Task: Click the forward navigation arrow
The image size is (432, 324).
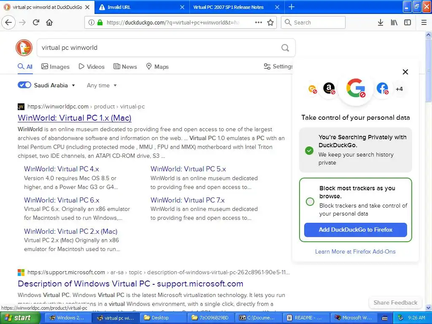Action: (x=23, y=22)
